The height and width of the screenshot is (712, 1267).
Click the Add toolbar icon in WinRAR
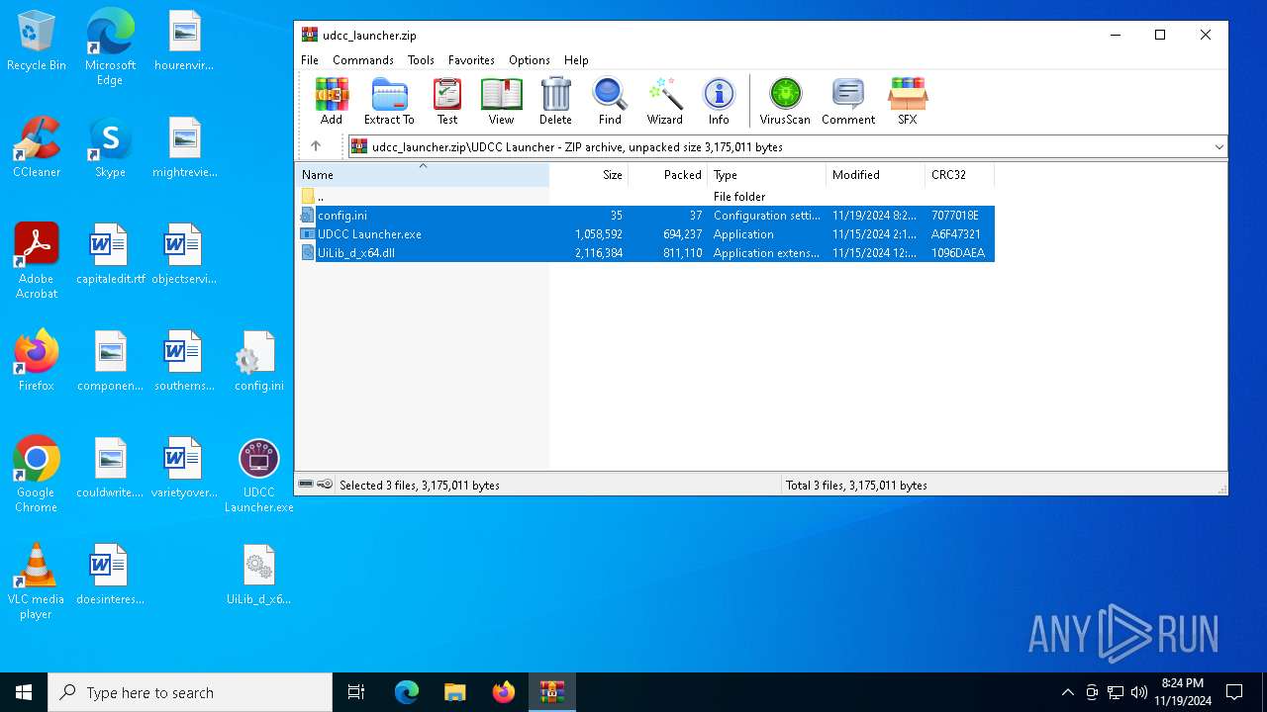coord(332,101)
